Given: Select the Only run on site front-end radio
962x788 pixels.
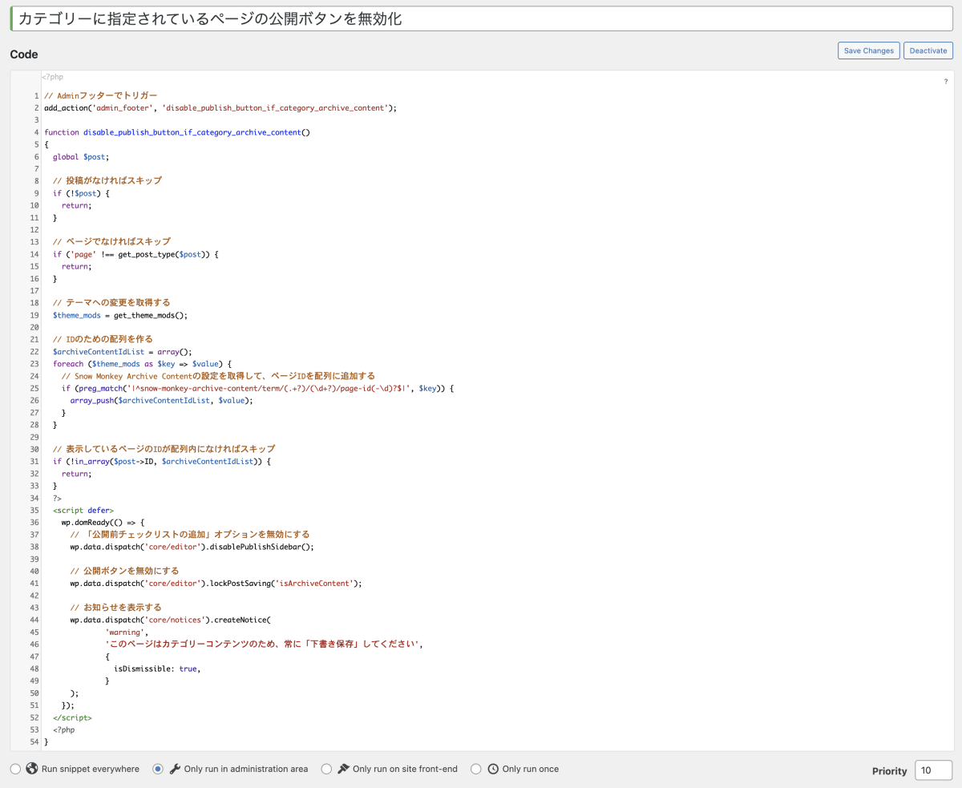Looking at the screenshot, I should coord(326,769).
